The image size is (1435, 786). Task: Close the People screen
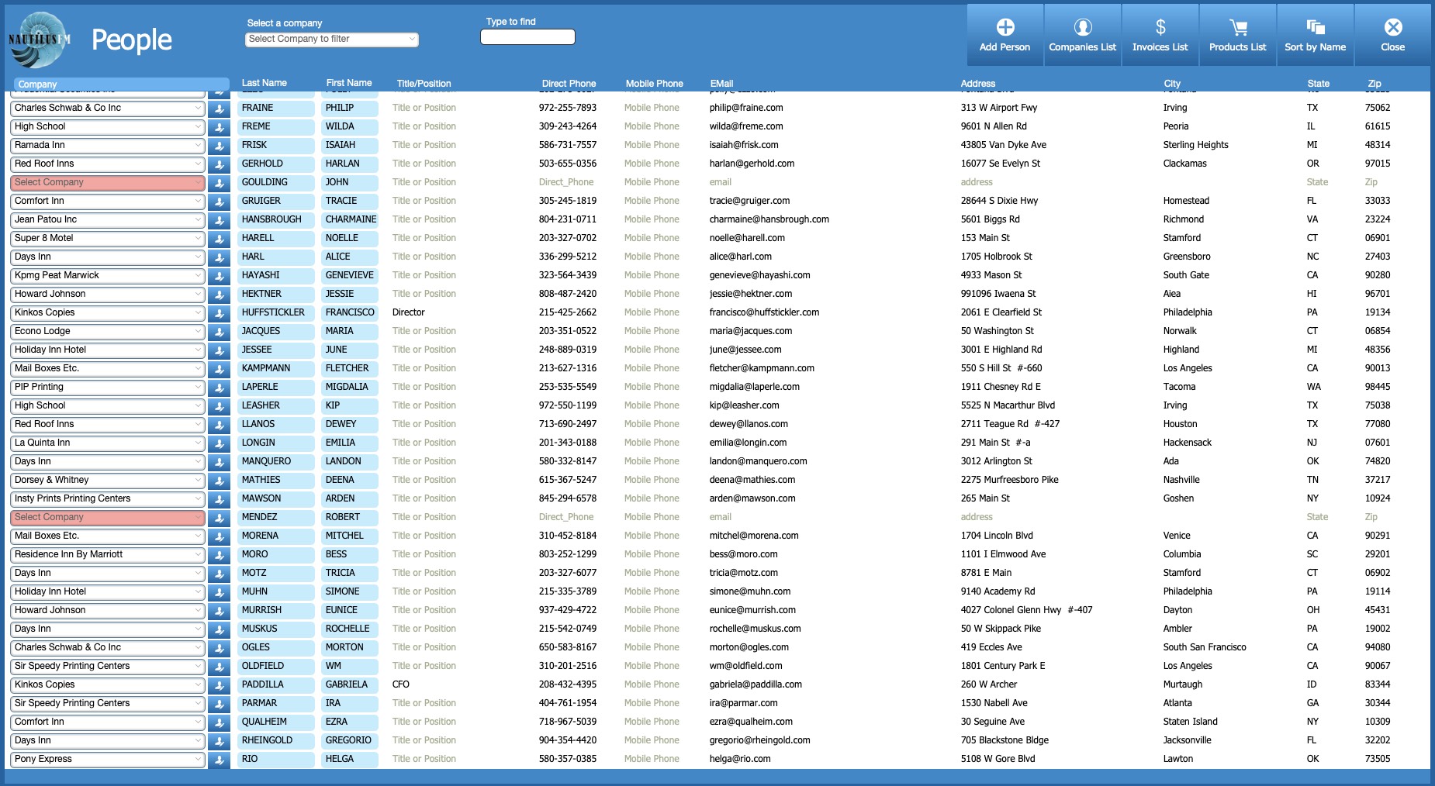[1392, 35]
